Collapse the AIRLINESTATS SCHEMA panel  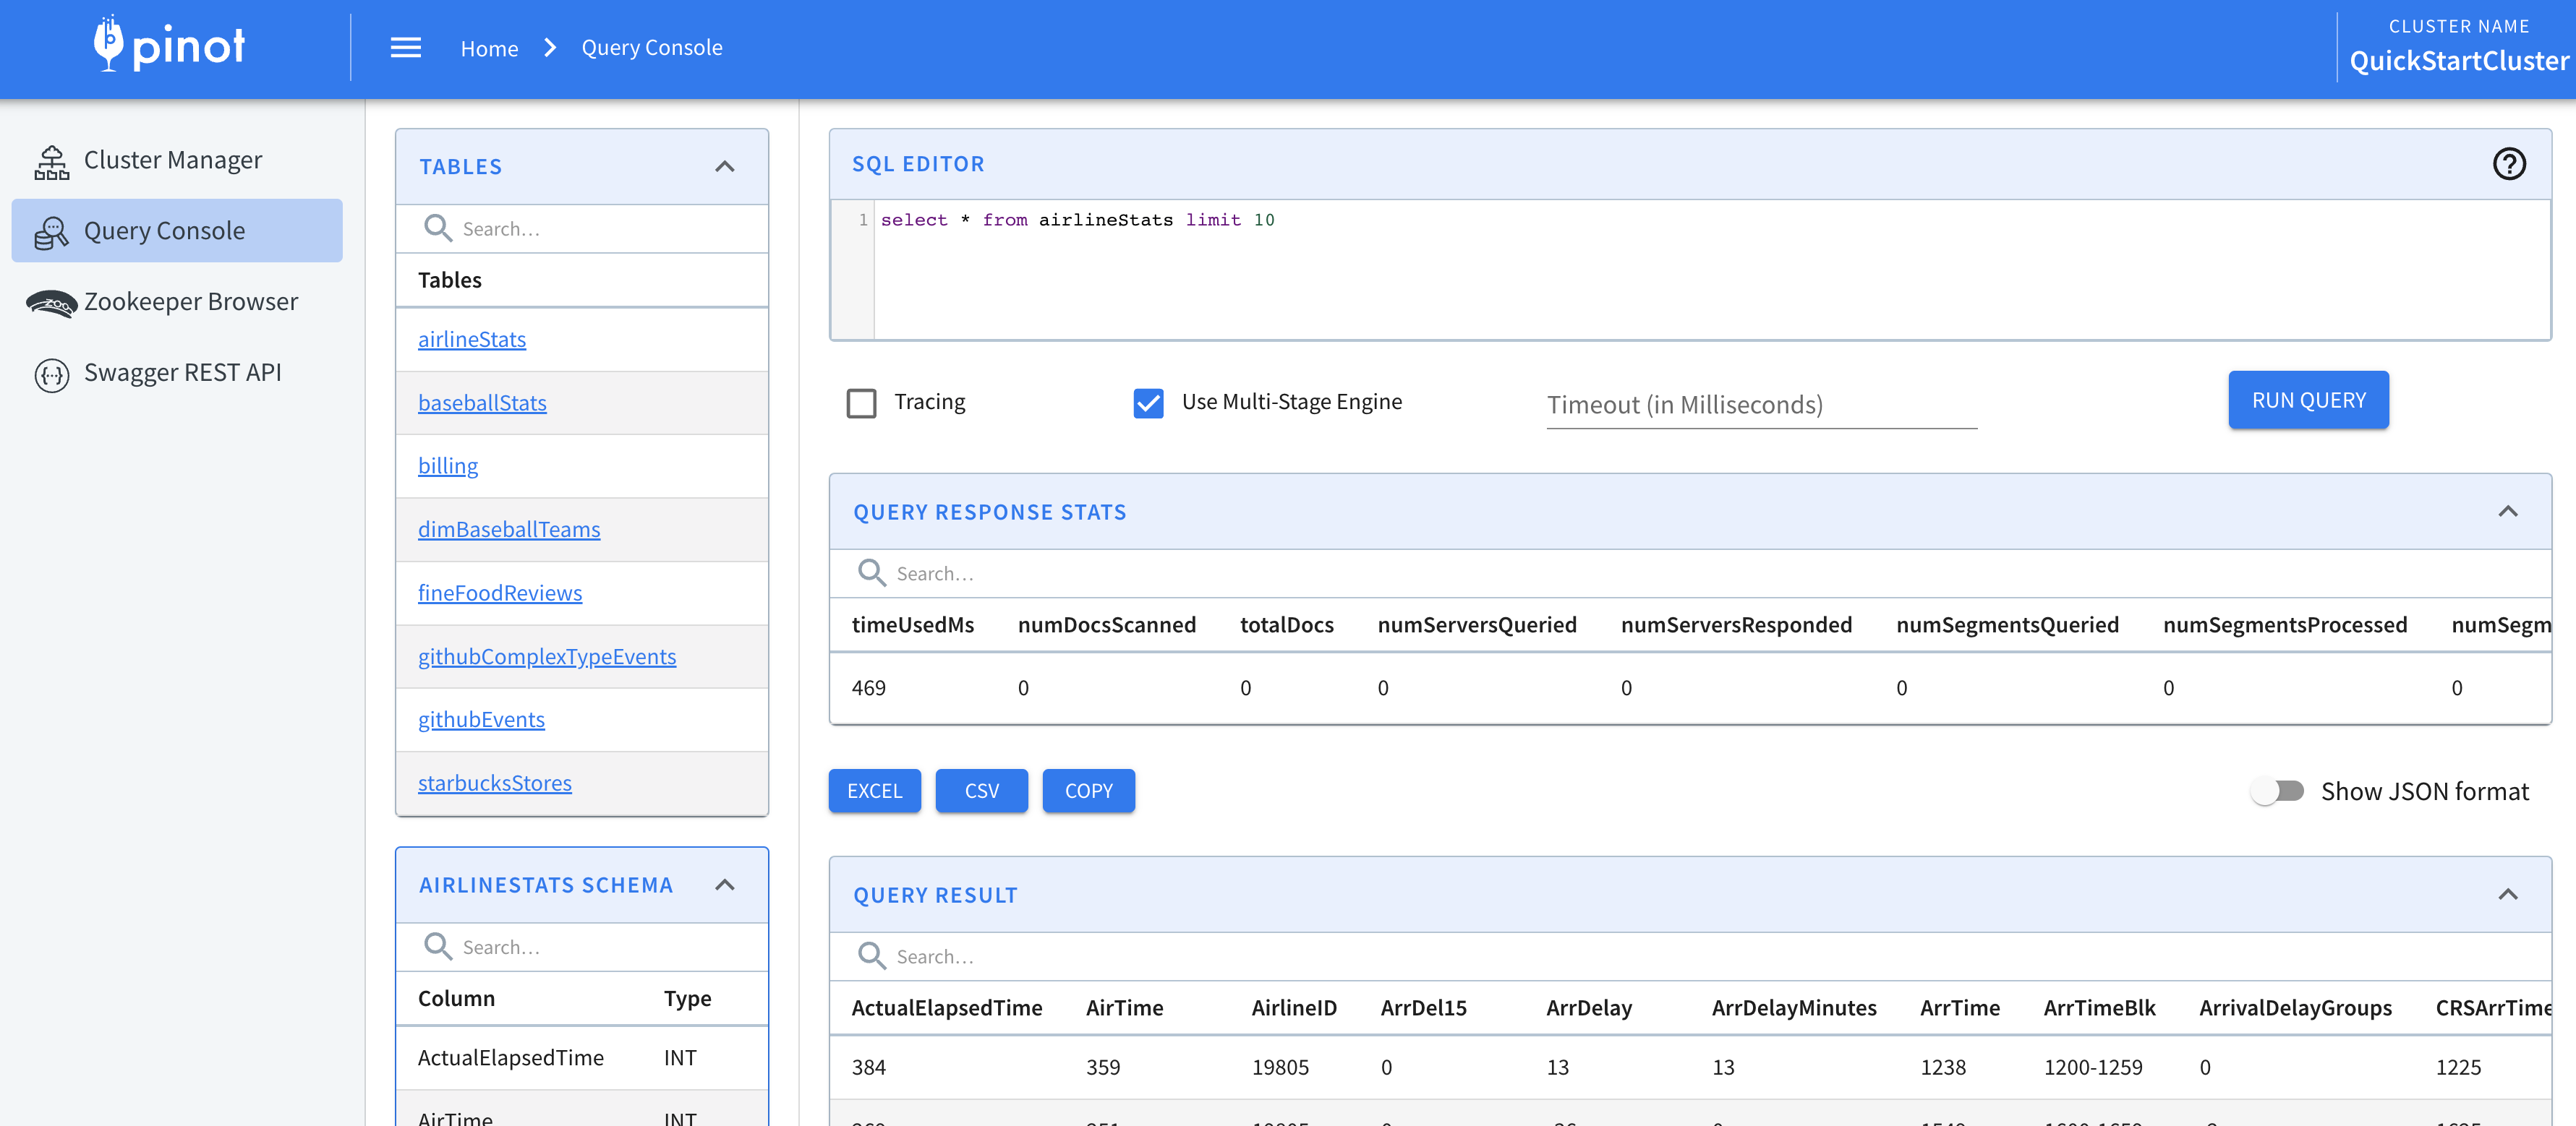tap(725, 885)
